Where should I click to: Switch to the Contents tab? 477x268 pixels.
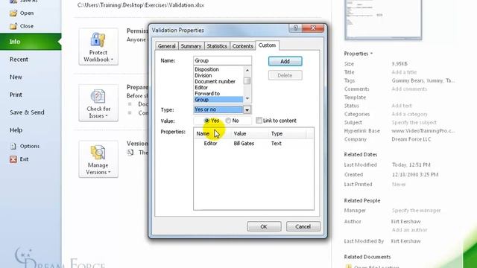(x=243, y=46)
